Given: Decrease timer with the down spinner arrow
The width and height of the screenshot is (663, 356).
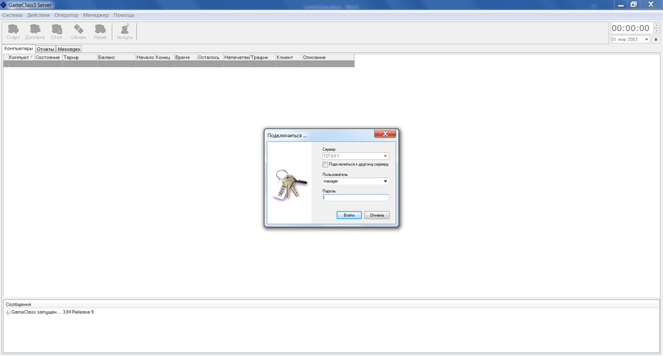Looking at the screenshot, I should click(x=657, y=31).
